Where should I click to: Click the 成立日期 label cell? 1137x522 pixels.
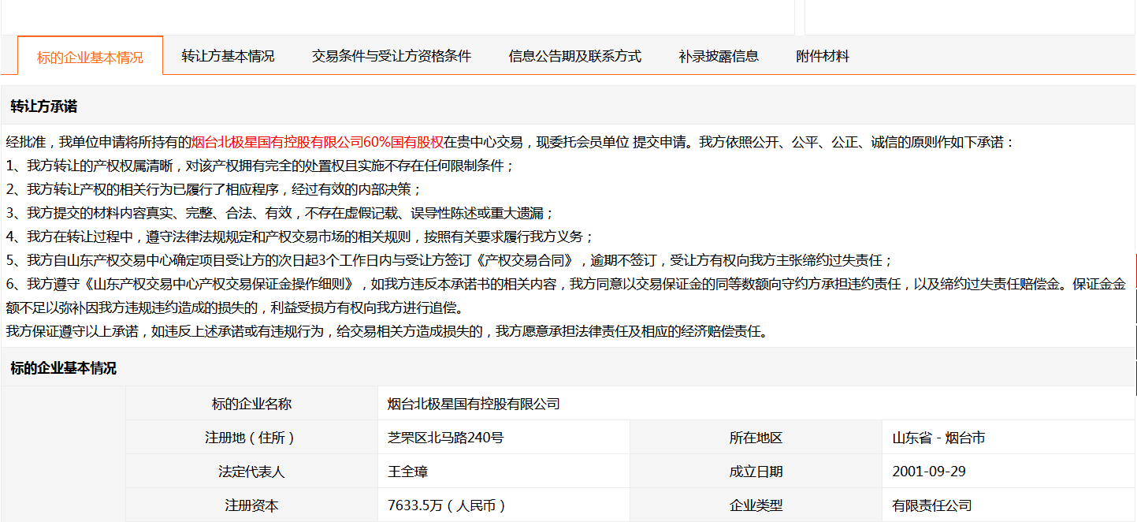(756, 472)
